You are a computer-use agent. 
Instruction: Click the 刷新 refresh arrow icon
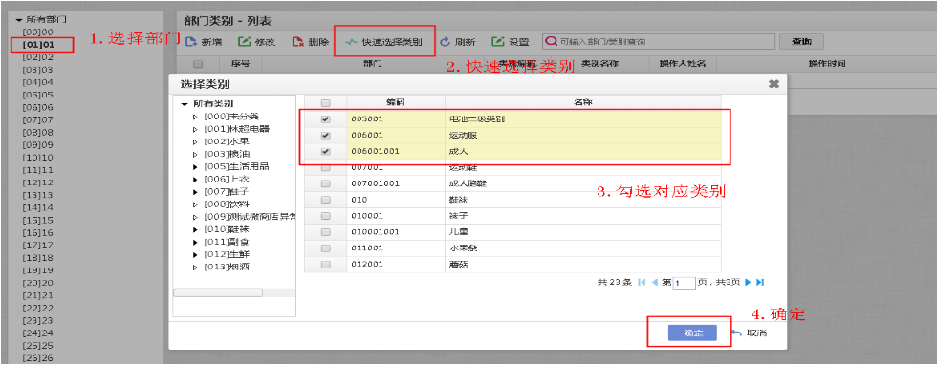coord(446,42)
